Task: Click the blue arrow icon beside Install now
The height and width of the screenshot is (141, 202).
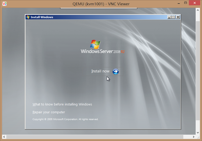Action: pos(116,71)
